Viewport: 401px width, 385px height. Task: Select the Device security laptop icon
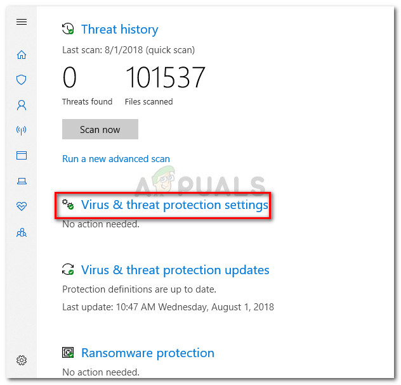tap(22, 181)
